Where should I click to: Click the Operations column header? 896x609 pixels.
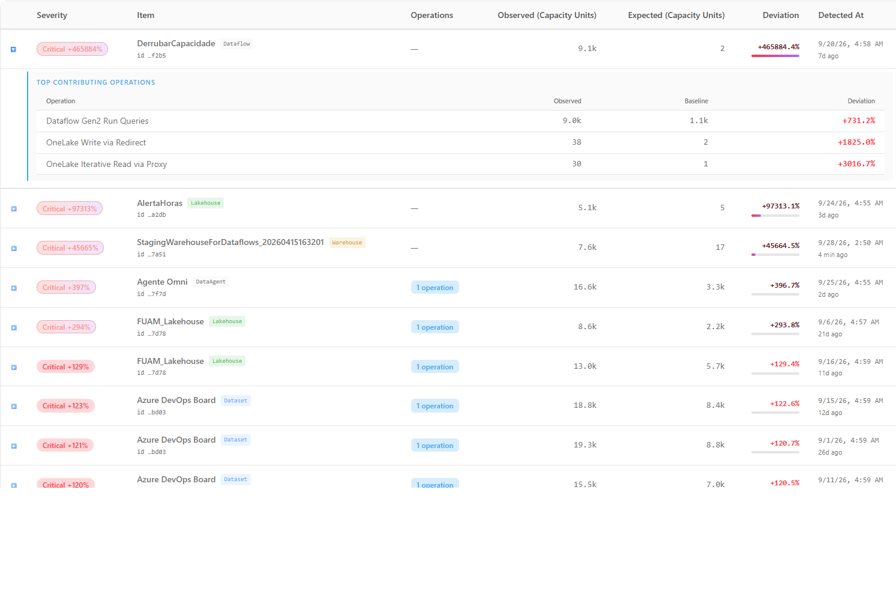pos(431,15)
